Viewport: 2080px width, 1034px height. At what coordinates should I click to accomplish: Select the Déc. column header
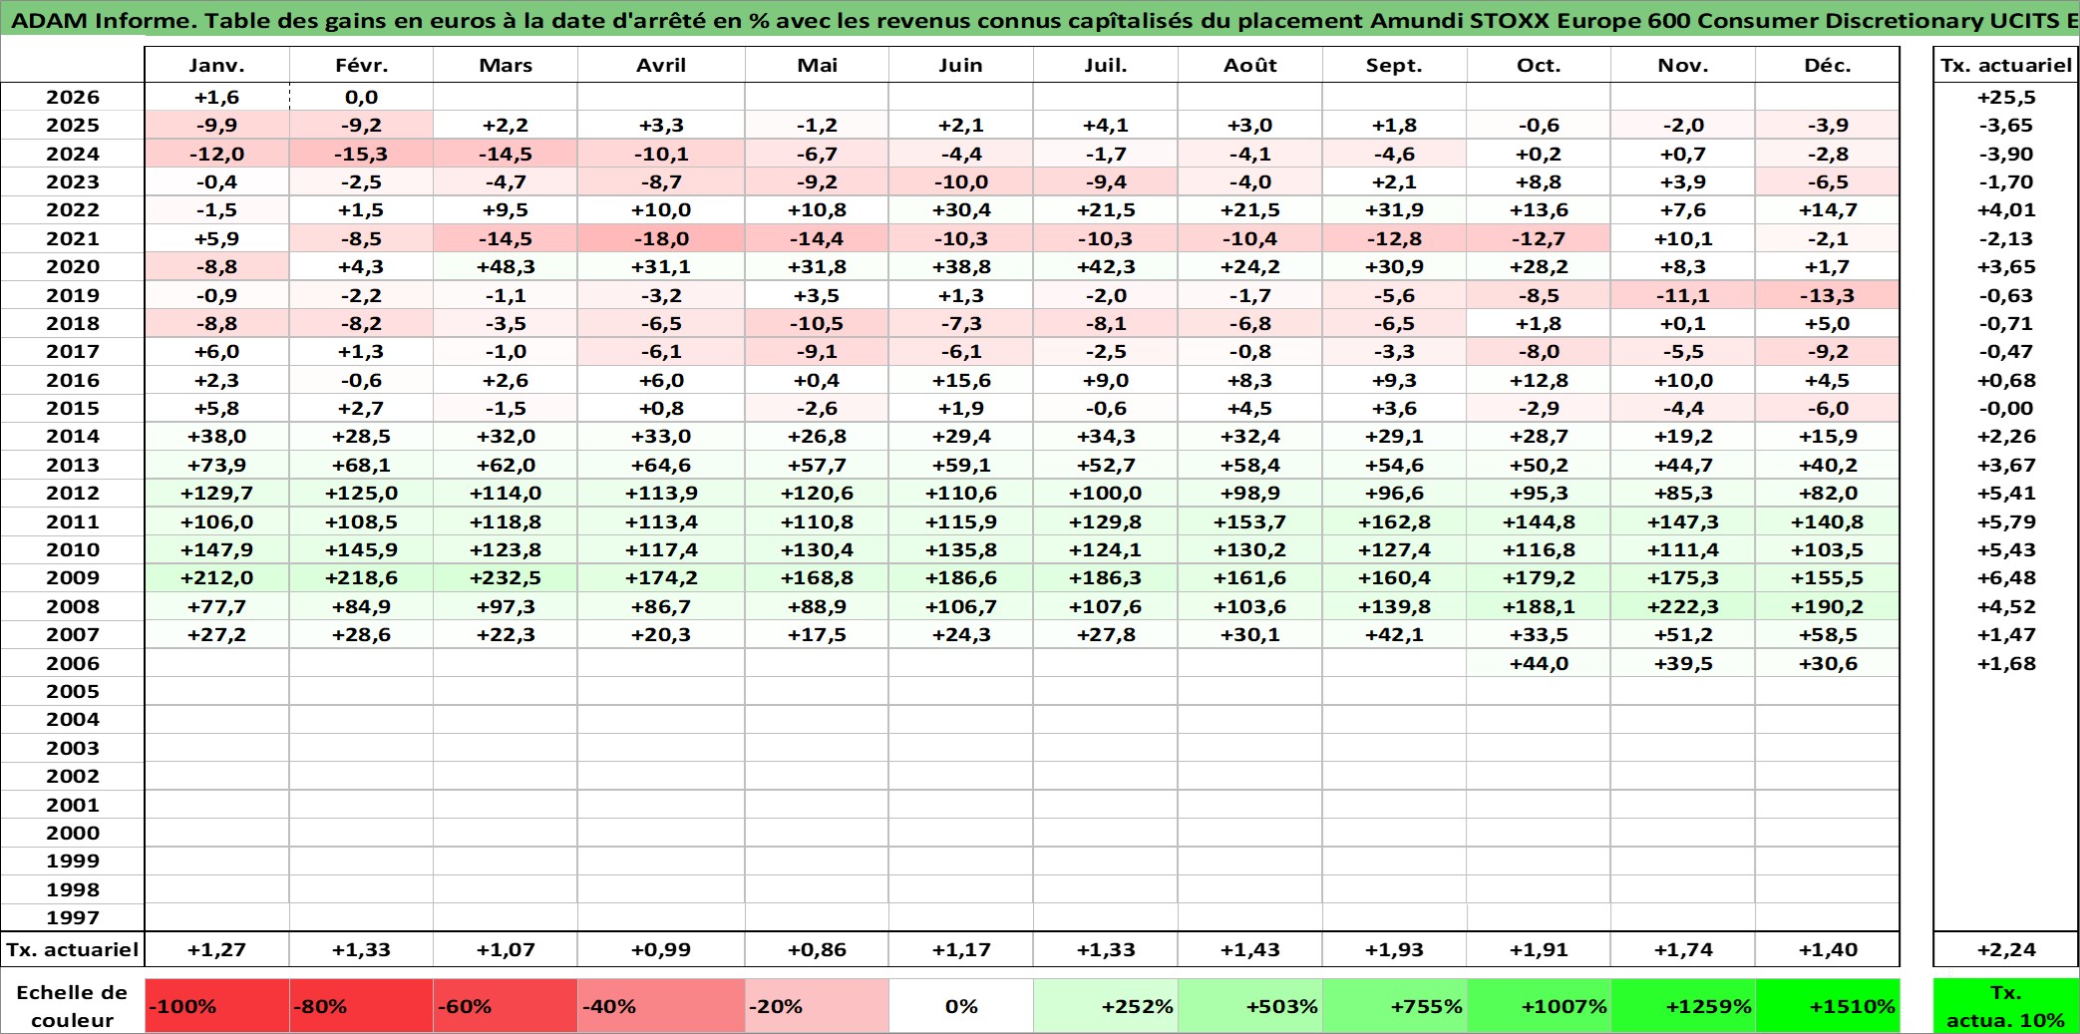pyautogui.click(x=1828, y=65)
